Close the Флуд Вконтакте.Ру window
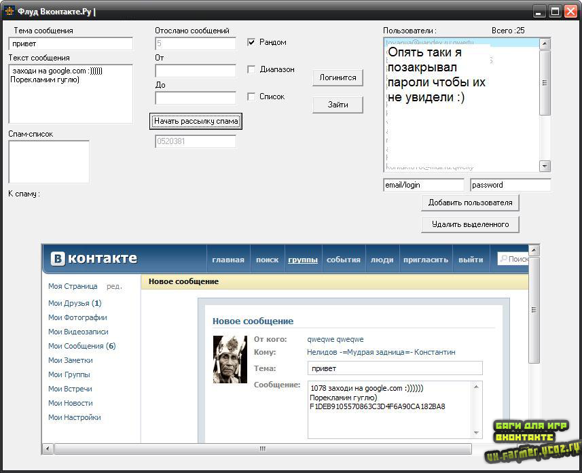 [570, 12]
